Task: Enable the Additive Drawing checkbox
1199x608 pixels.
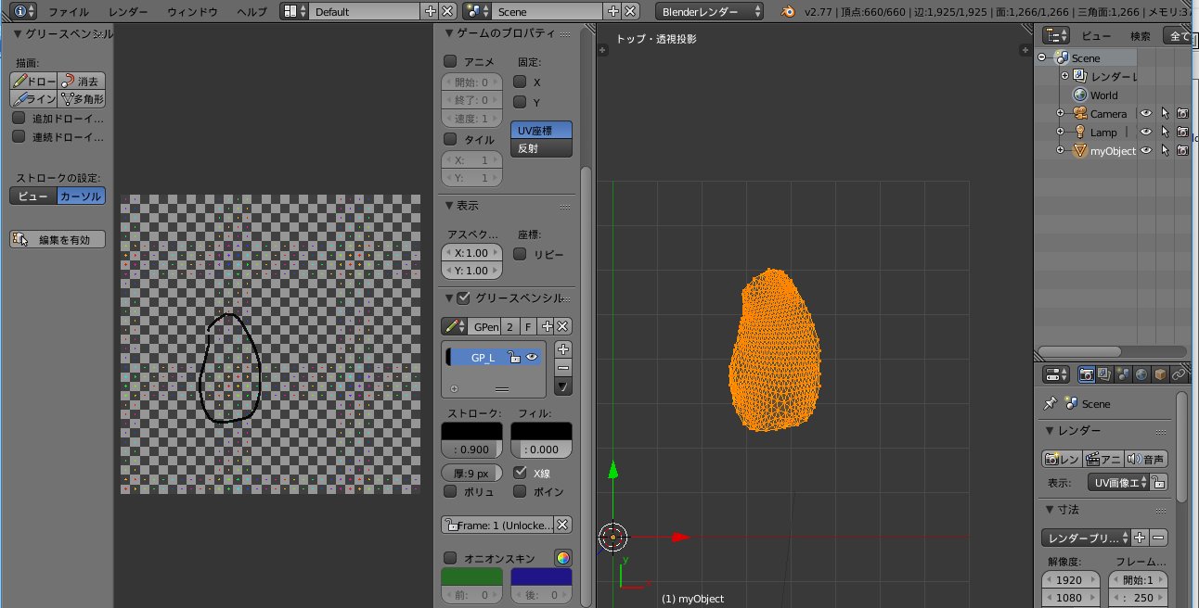Action: point(19,119)
